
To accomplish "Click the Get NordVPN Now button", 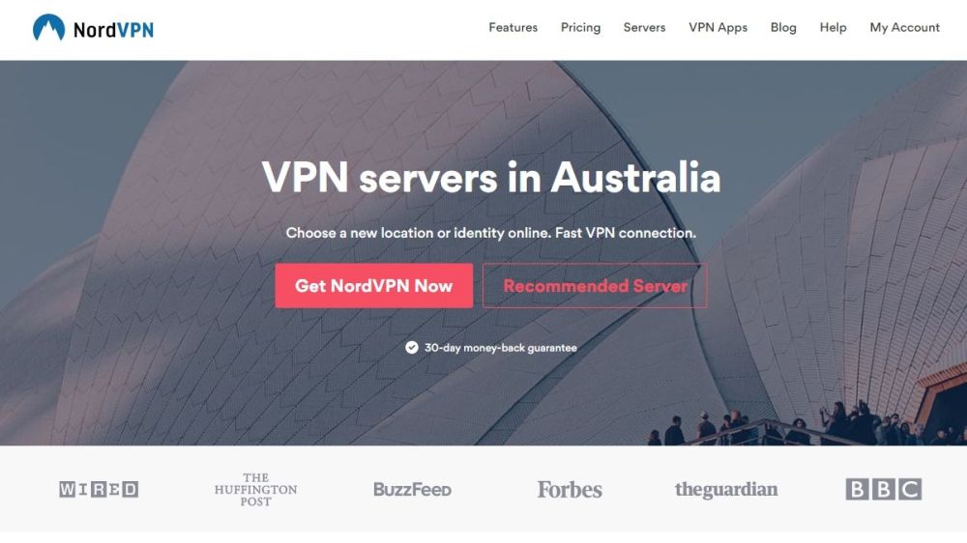I will [x=373, y=285].
